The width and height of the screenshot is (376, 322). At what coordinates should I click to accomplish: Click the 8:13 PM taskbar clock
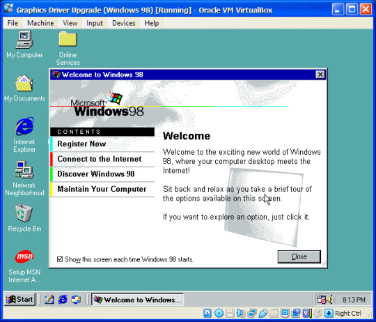tap(354, 300)
